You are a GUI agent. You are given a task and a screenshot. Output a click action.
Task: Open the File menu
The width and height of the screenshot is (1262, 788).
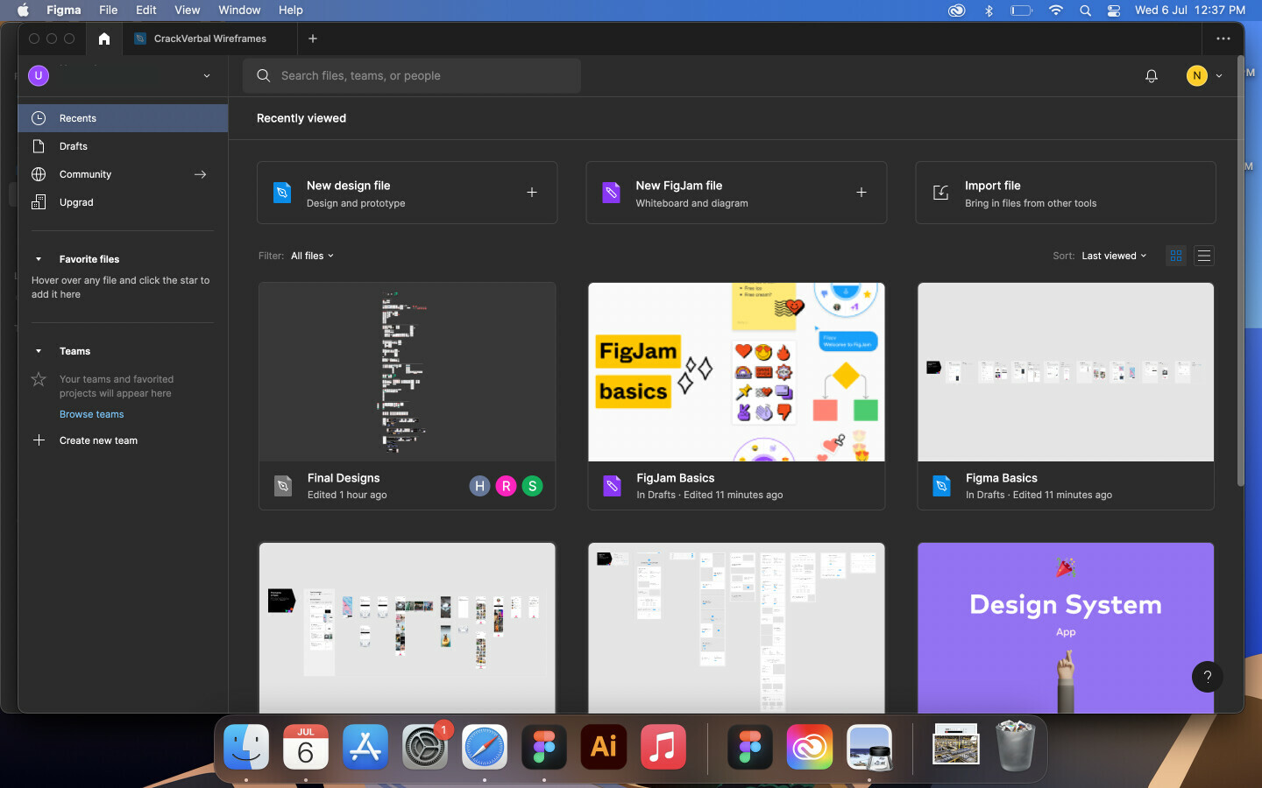click(x=109, y=11)
